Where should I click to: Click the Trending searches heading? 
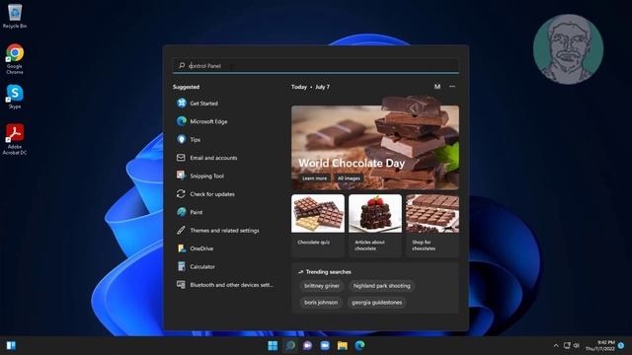click(x=329, y=272)
